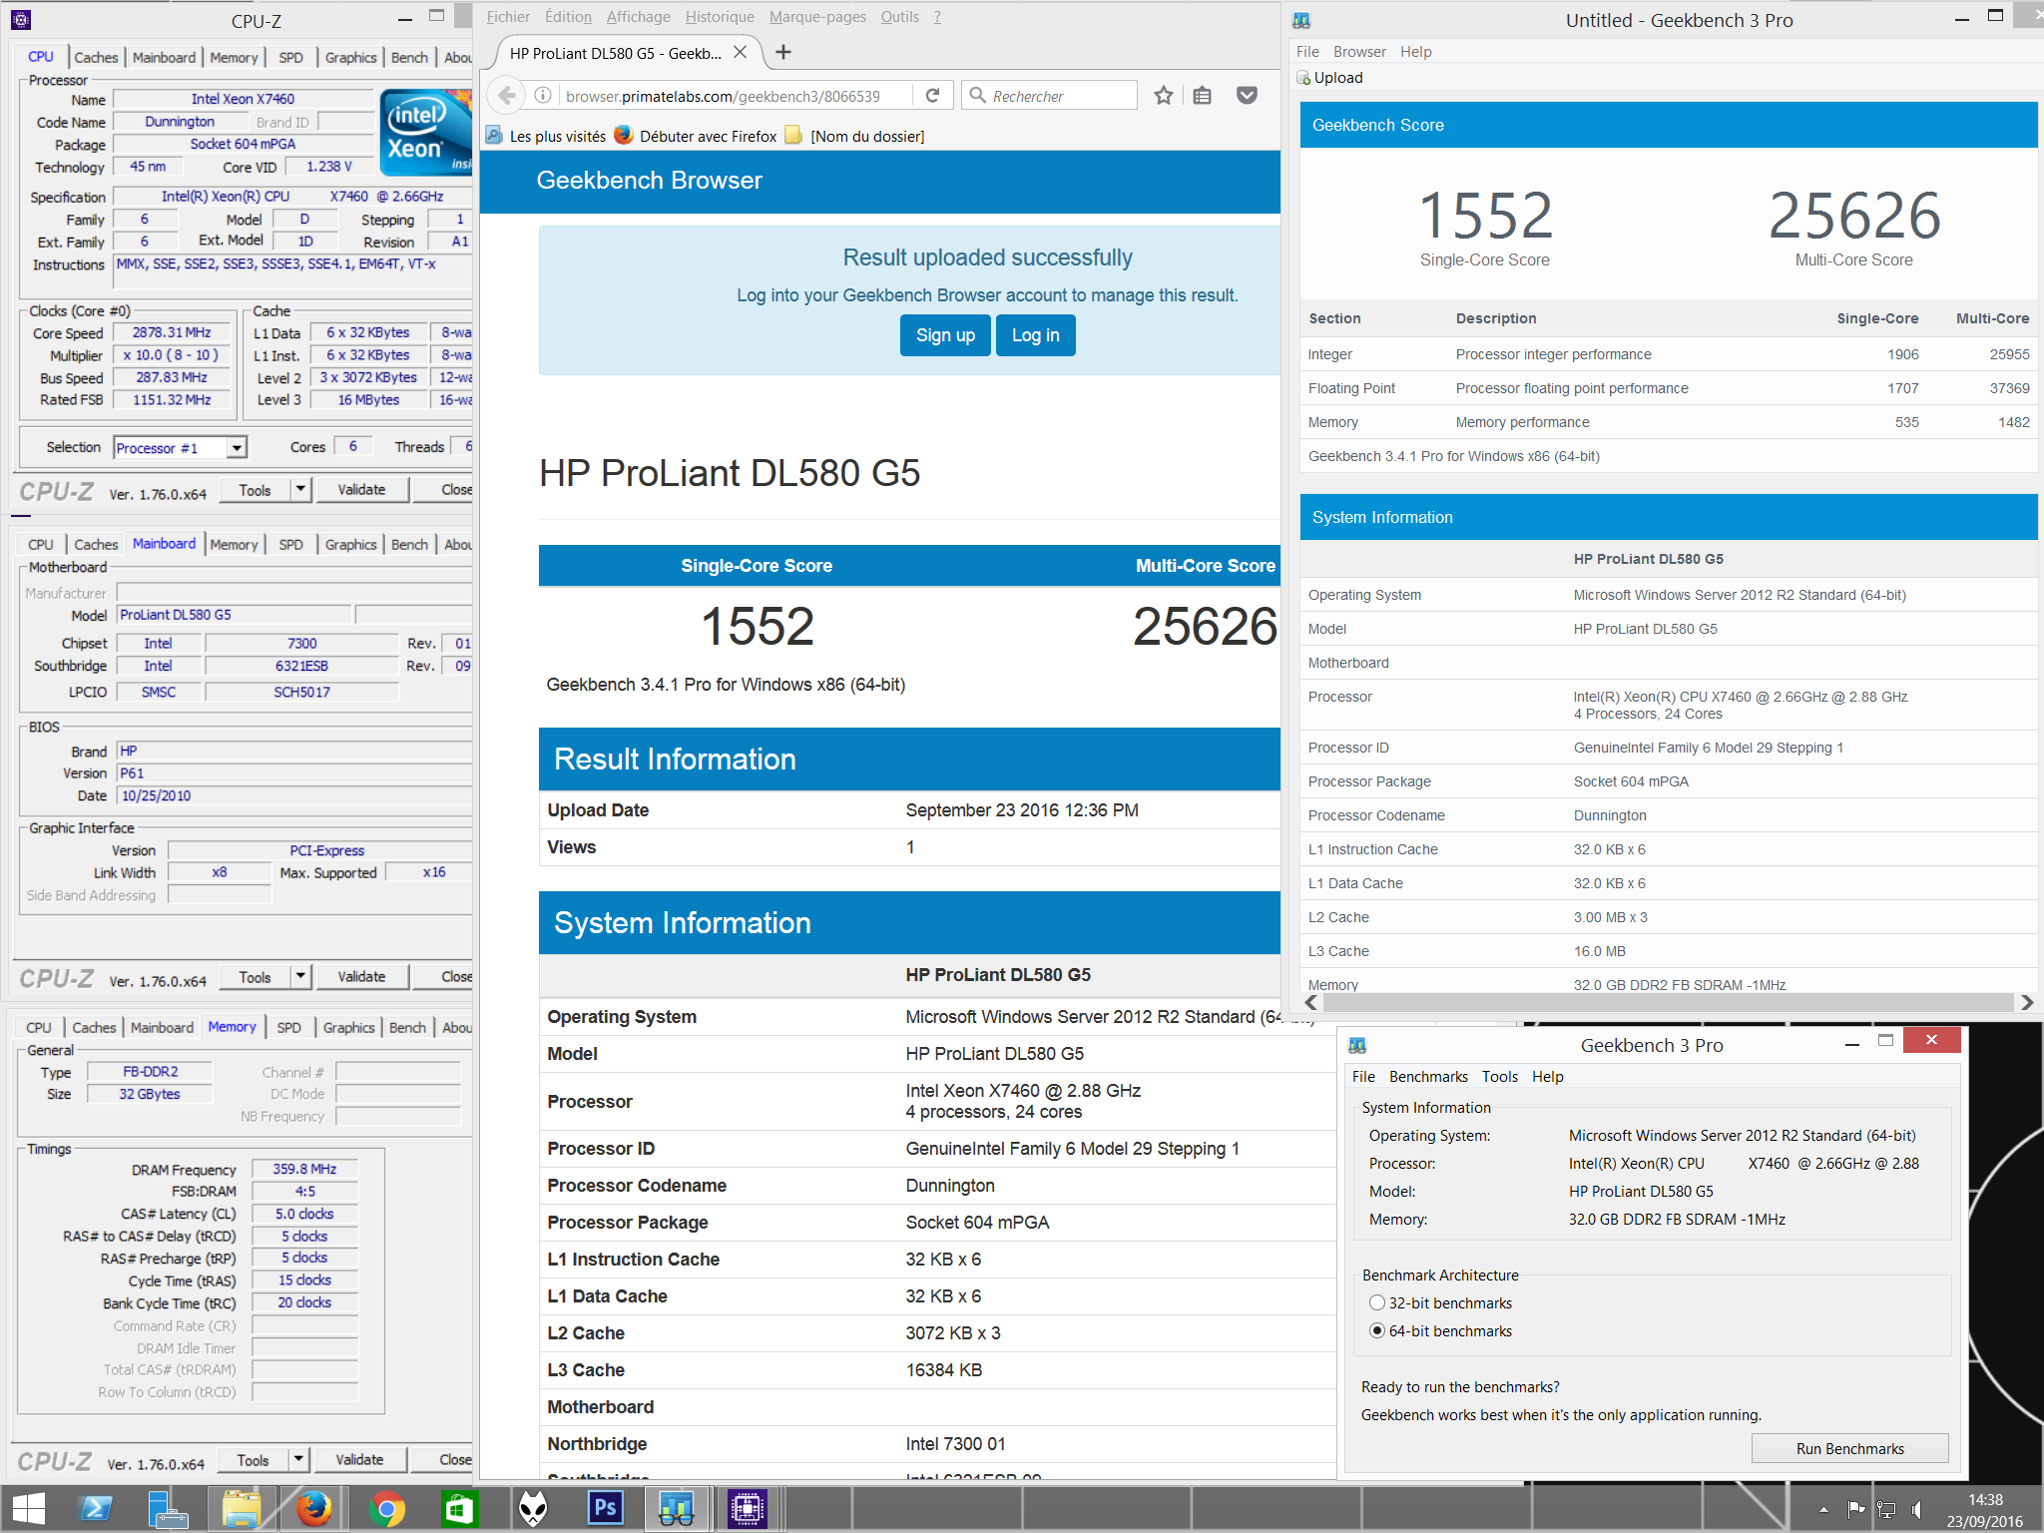The image size is (2044, 1533).
Task: Expand Tools dropdown in Memory CPU-Z window
Action: 299,1459
